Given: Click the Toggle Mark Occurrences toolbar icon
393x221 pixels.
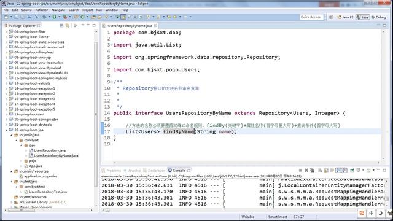Looking at the screenshot, I should point(123,17).
